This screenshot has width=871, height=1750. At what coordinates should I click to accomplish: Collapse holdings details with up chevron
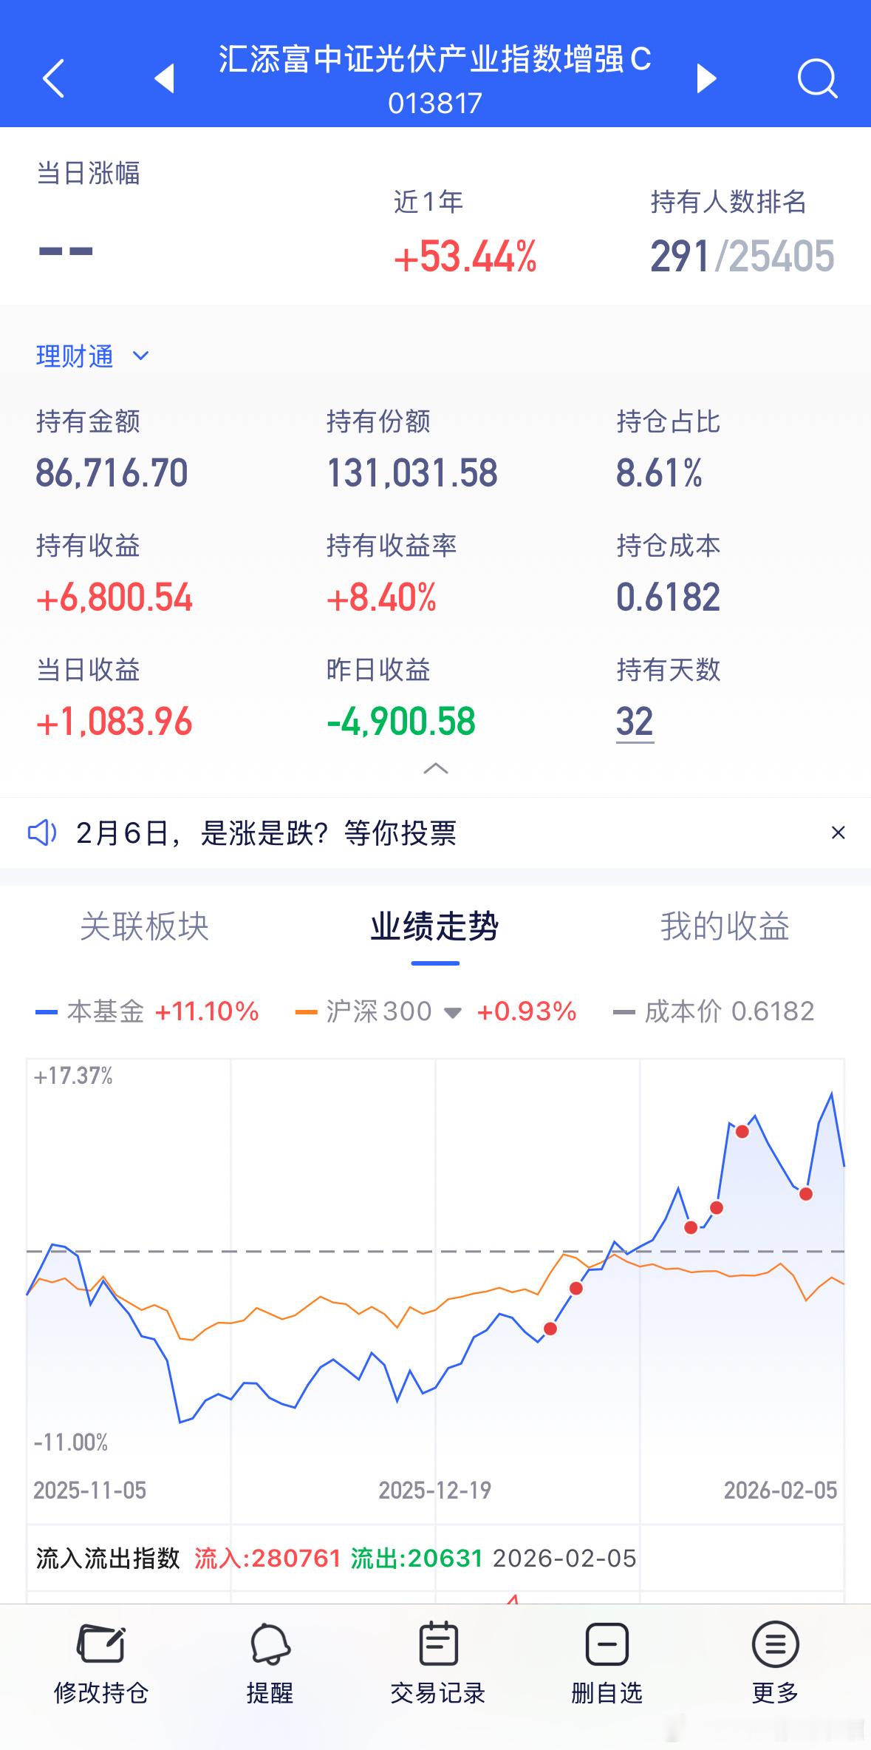pyautogui.click(x=436, y=768)
